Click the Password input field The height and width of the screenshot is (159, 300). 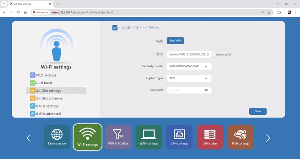pyautogui.click(x=189, y=90)
